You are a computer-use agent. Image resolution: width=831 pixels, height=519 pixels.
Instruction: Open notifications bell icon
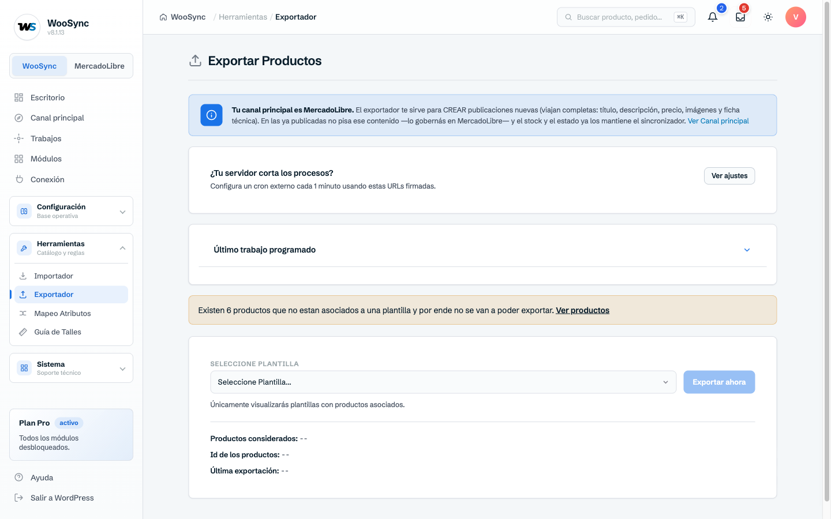pos(713,17)
